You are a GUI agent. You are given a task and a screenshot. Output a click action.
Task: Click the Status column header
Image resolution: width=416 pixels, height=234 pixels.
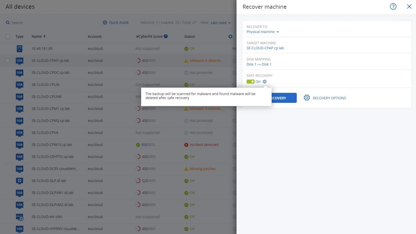point(189,36)
